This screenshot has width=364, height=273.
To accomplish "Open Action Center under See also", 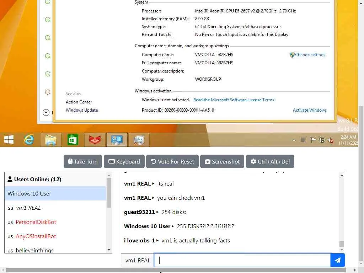I will (79, 102).
